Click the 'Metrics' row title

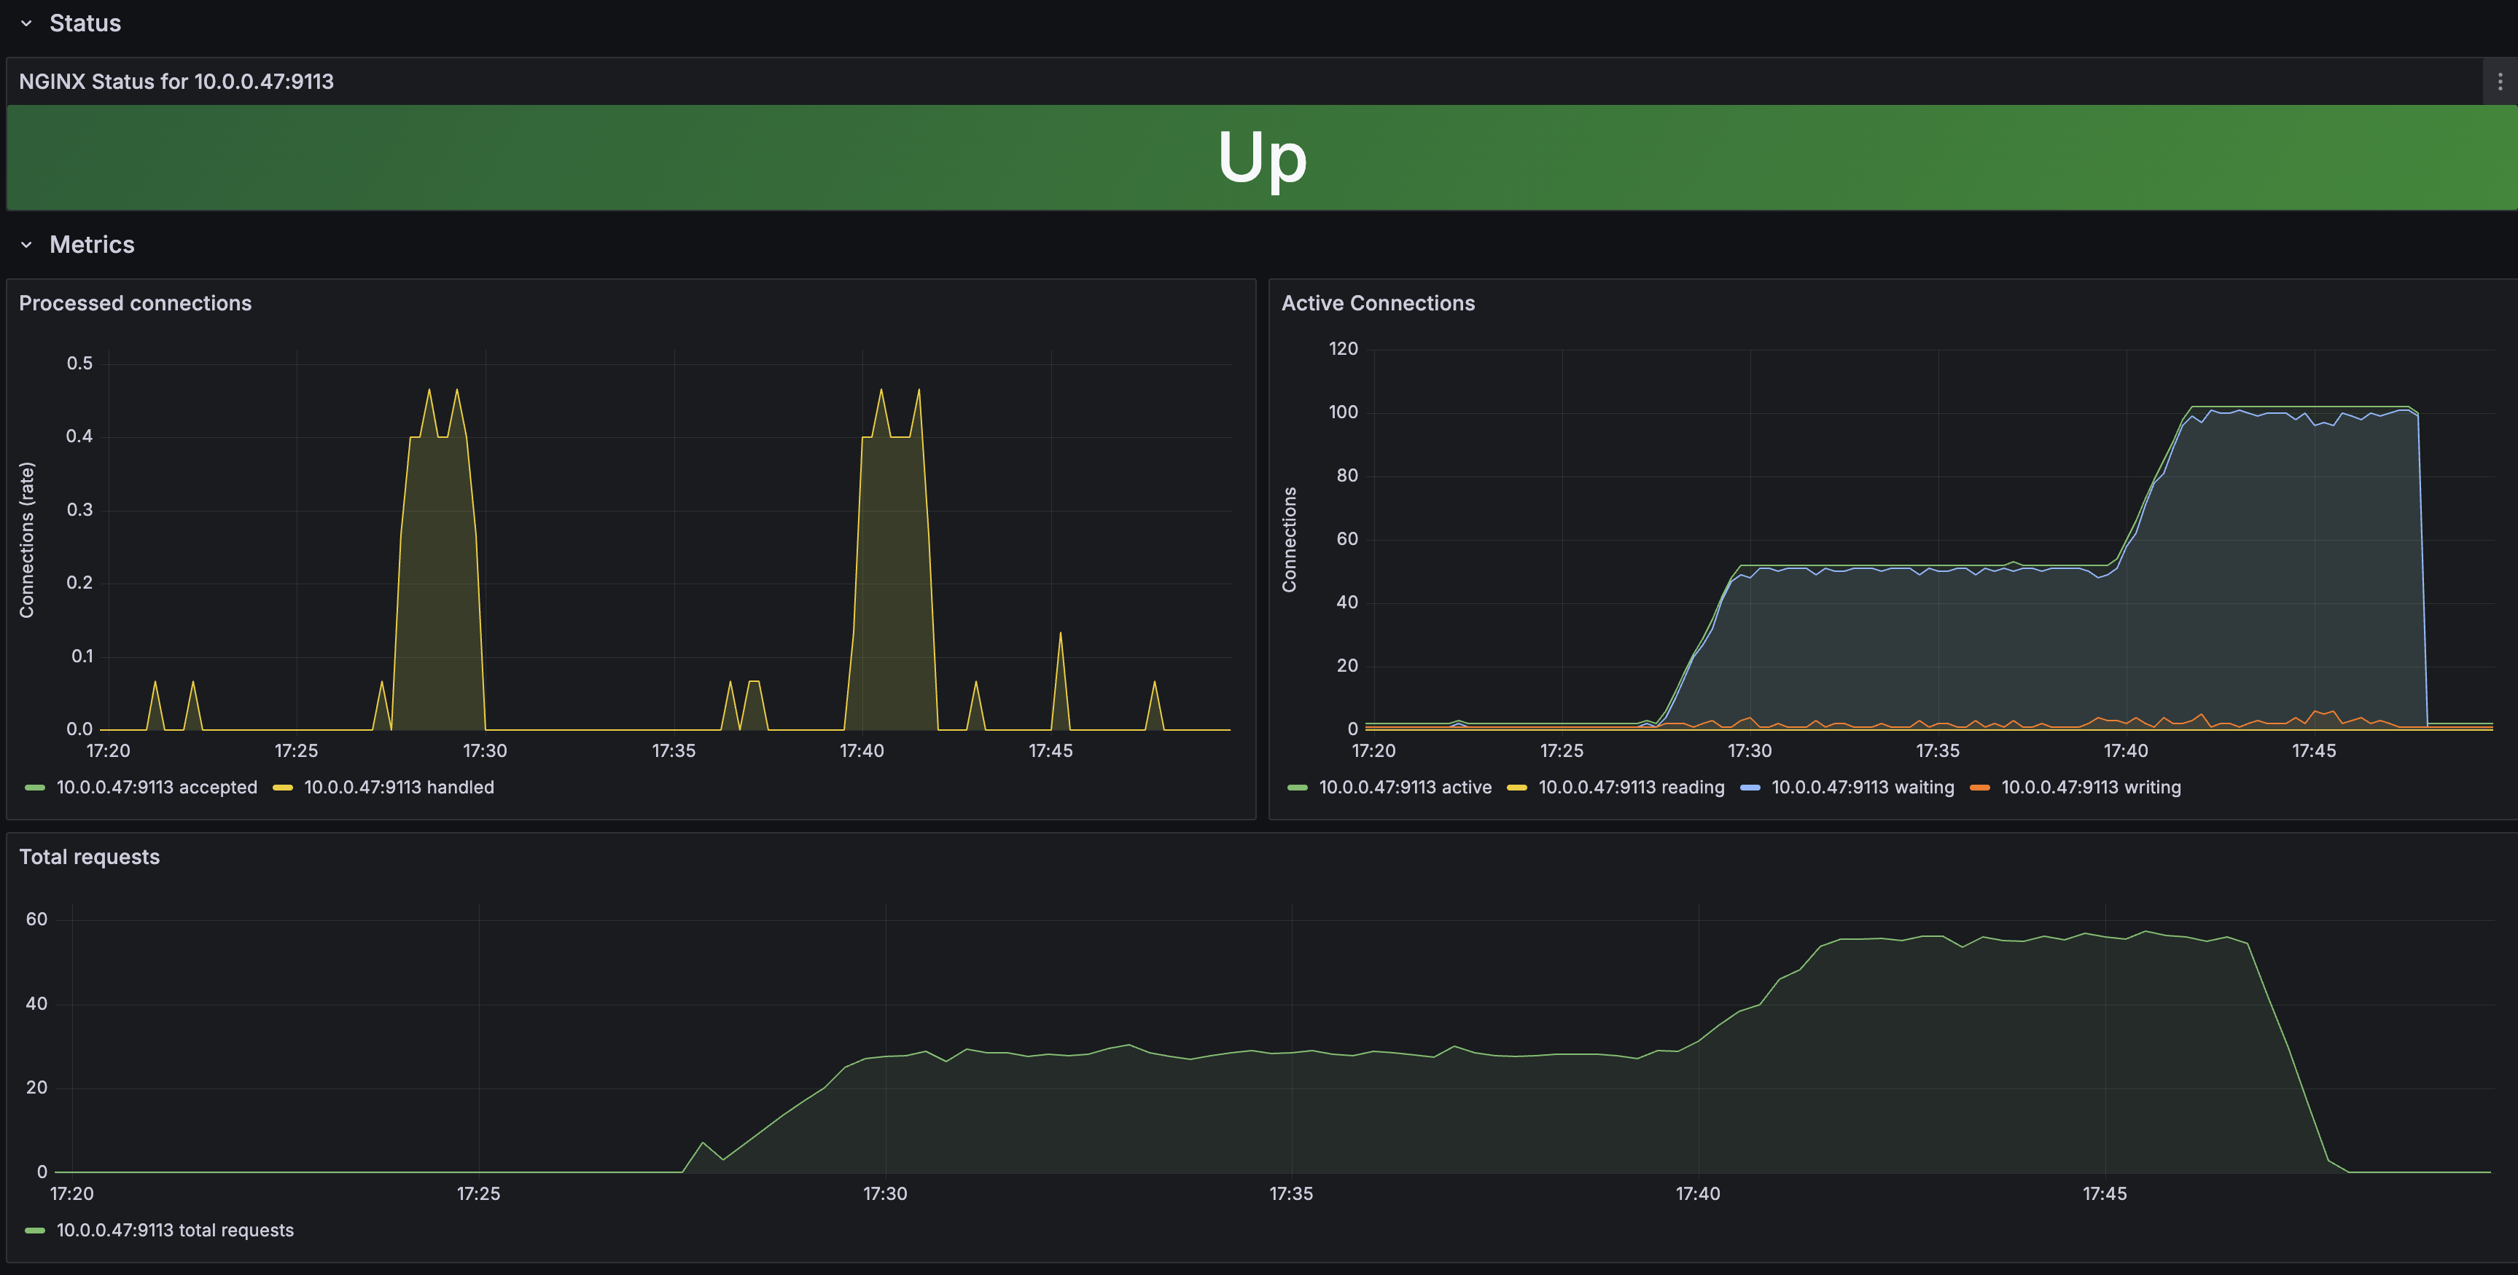point(92,244)
